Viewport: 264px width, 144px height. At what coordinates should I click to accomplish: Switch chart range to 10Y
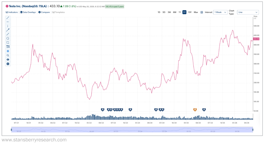(190, 12)
